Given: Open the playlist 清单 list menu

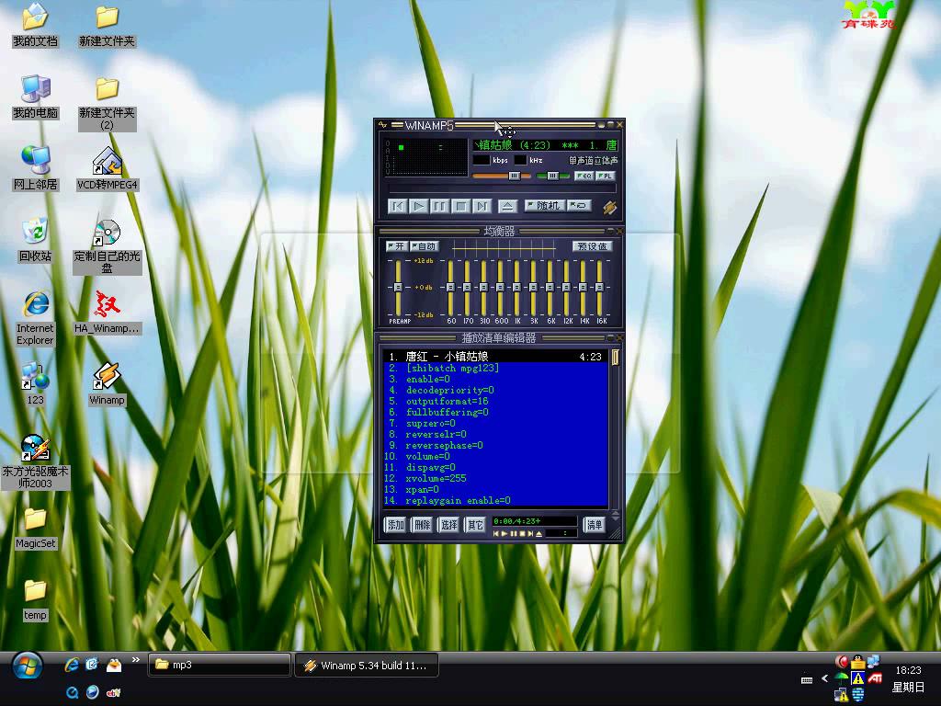Looking at the screenshot, I should 595,525.
